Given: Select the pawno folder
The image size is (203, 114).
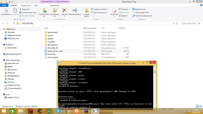Looking at the screenshot, I should pyautogui.click(x=50, y=35).
